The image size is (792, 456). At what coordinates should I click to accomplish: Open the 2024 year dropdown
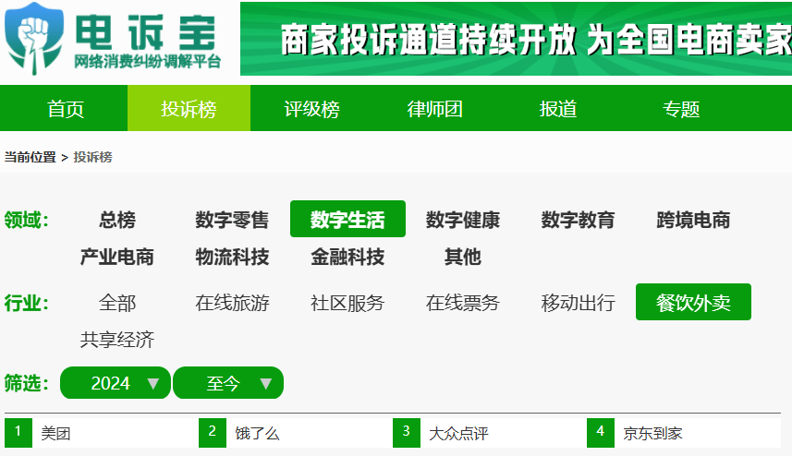(x=116, y=383)
